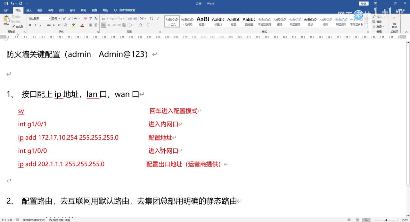
Task: Open the font size dropdown 四号
Action: [x=60, y=18]
